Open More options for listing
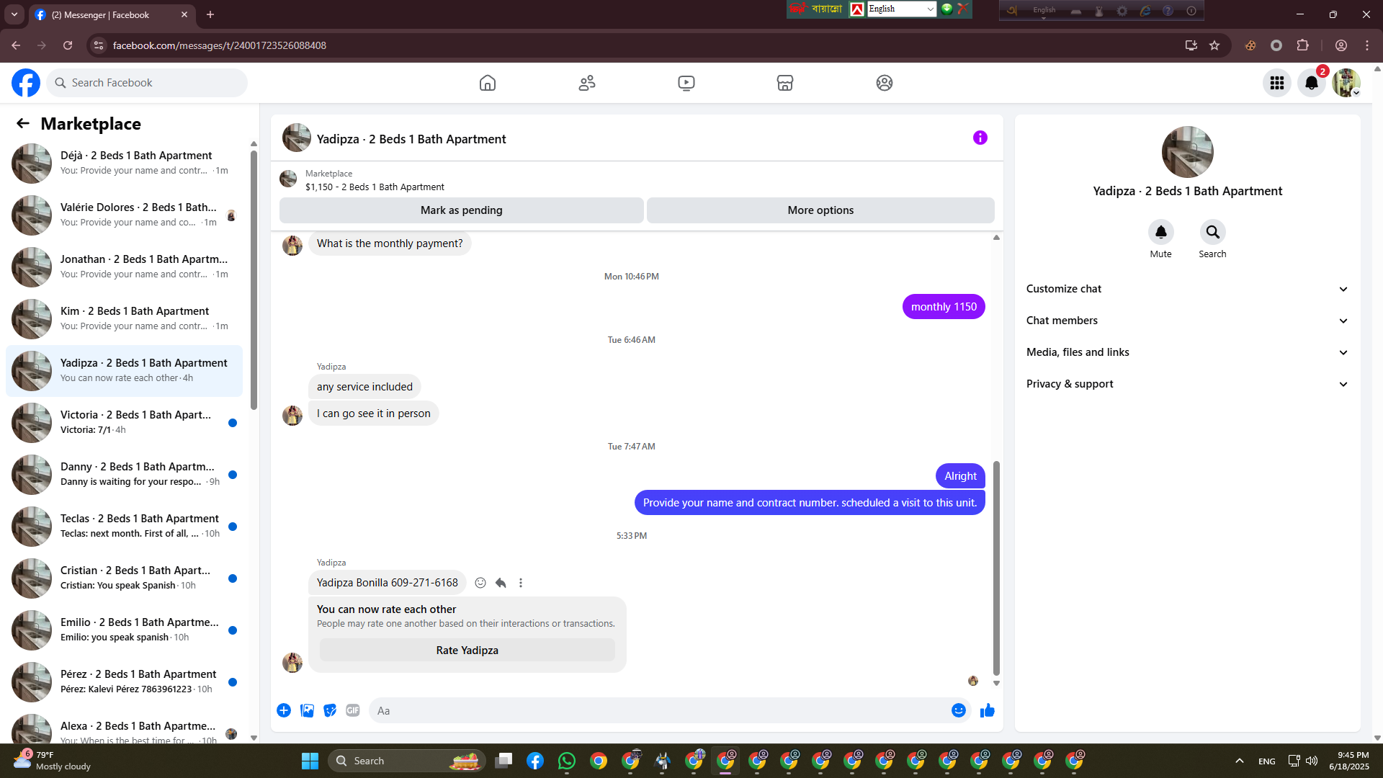This screenshot has width=1383, height=778. tap(820, 210)
